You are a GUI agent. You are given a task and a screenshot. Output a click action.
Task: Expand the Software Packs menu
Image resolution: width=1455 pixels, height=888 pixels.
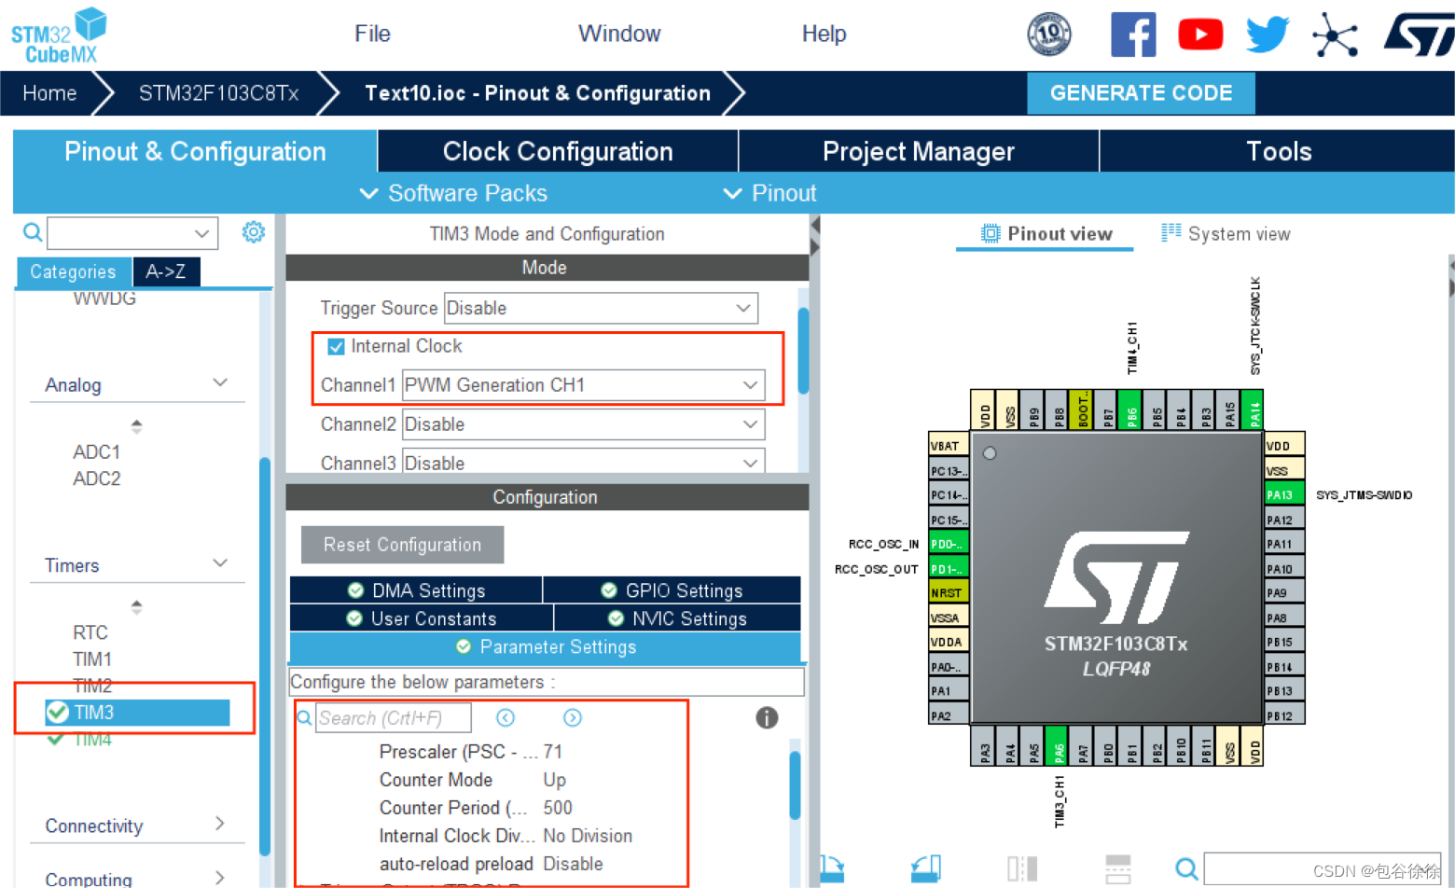pos(453,193)
